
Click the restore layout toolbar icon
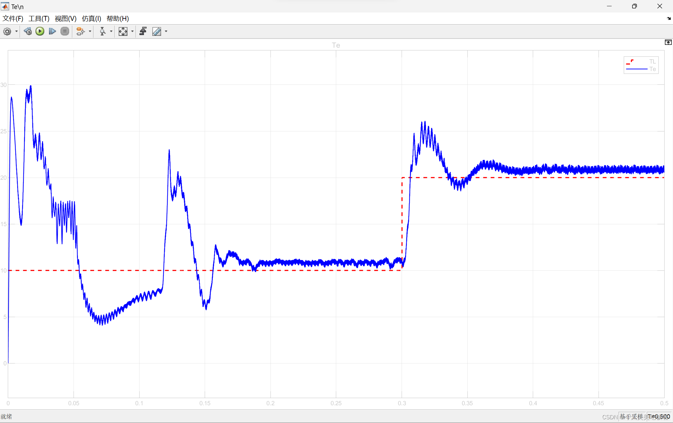click(143, 31)
